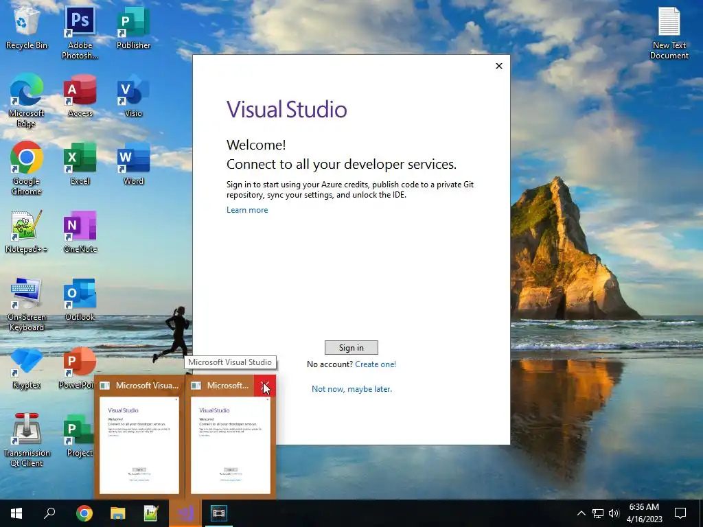Select the Transmission Qt Client desktop icon

(27, 440)
